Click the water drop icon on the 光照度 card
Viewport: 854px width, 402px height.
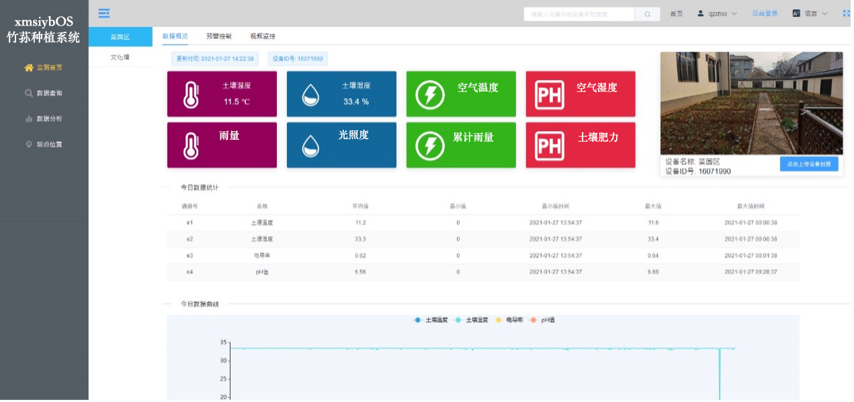pos(310,145)
